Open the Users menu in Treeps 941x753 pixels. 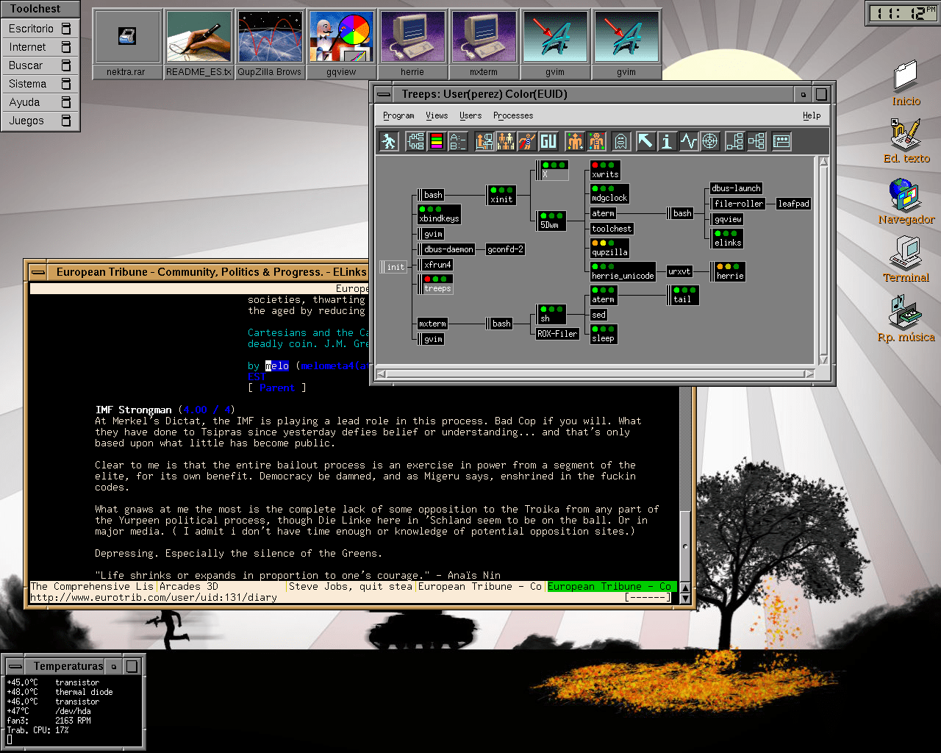[470, 115]
